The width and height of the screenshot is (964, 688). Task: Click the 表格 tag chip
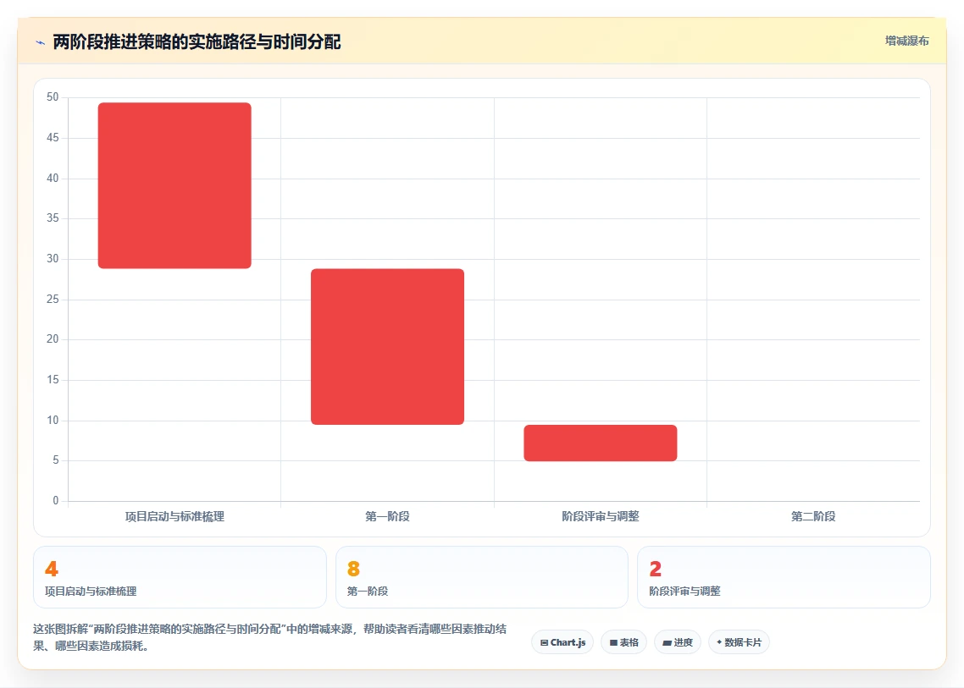click(x=624, y=642)
